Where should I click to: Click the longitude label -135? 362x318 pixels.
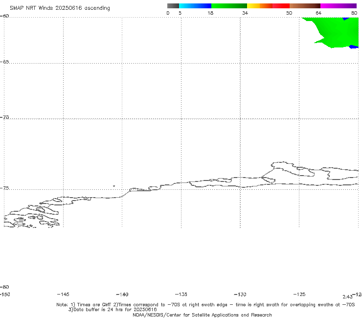coord(181,294)
